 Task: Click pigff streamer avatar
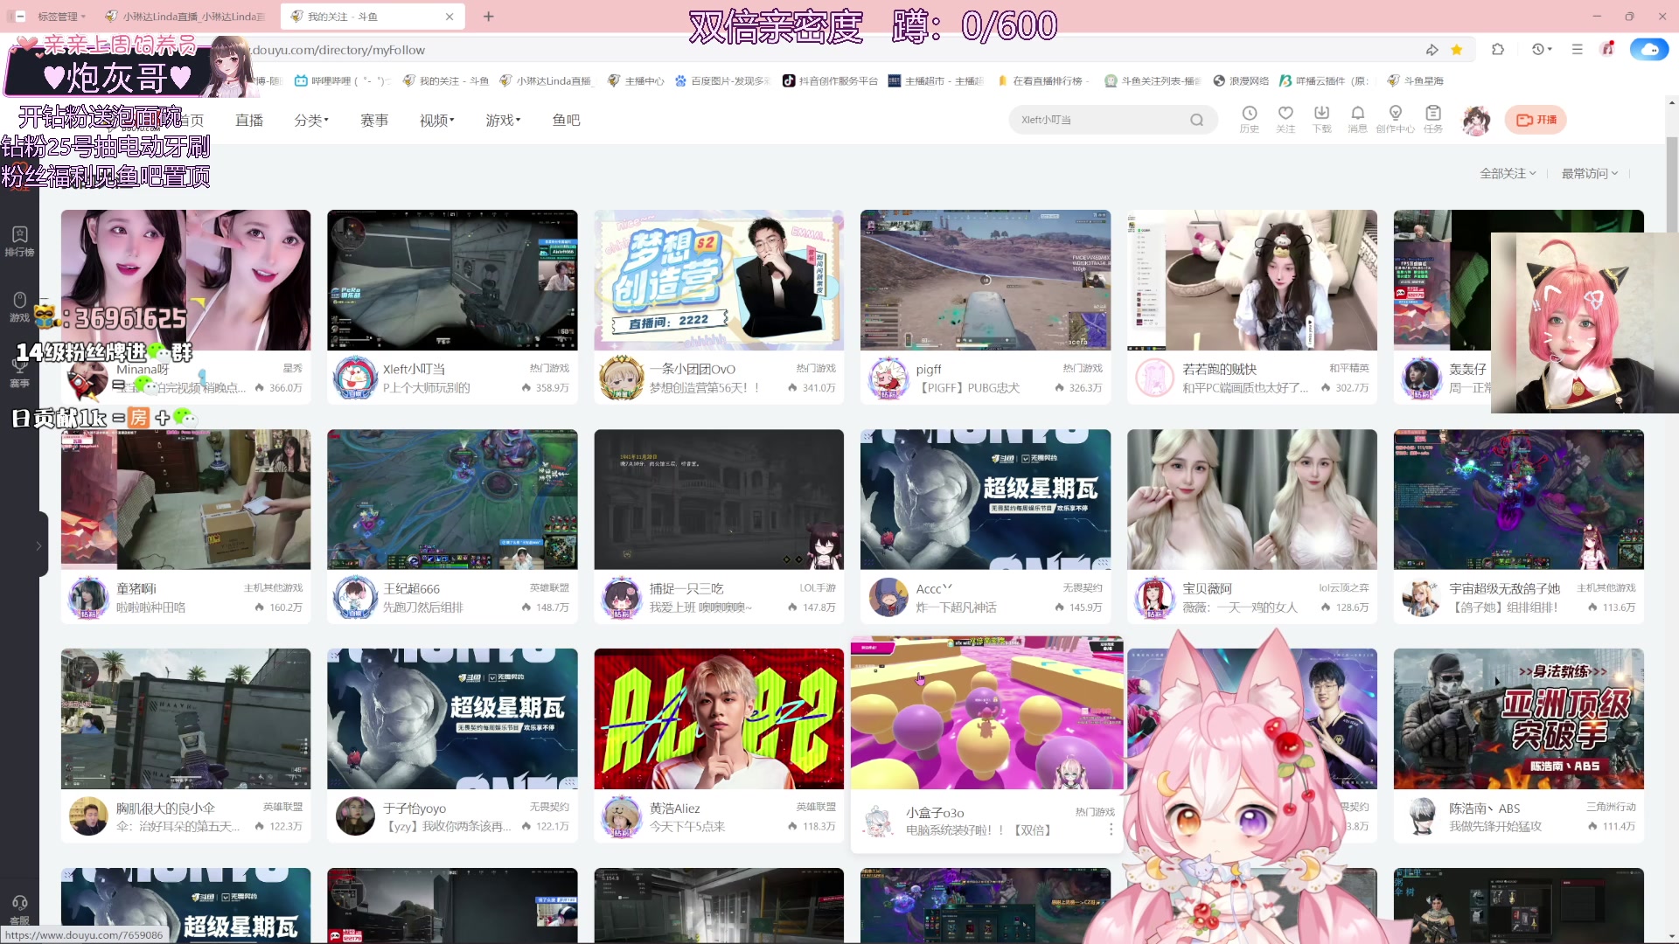(888, 378)
